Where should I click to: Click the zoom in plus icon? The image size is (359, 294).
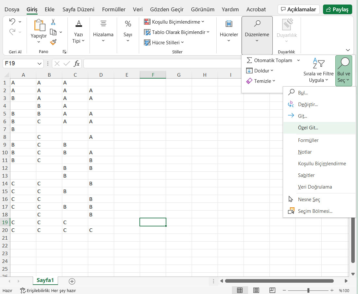click(332, 290)
